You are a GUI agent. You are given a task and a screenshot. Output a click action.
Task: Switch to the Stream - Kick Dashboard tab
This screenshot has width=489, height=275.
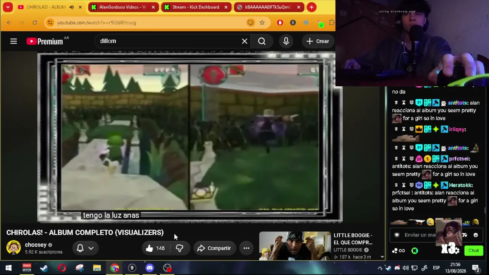click(196, 7)
